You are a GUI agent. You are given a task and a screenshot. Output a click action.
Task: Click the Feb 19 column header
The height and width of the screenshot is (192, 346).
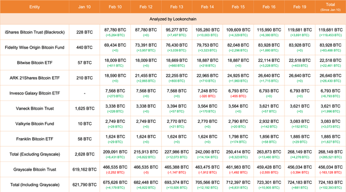pyautogui.click(x=300, y=7)
